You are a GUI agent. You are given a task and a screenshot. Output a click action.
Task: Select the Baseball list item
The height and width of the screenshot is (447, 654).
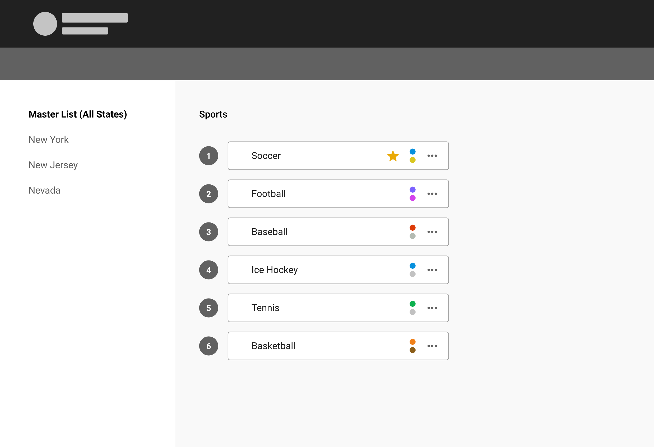click(338, 232)
